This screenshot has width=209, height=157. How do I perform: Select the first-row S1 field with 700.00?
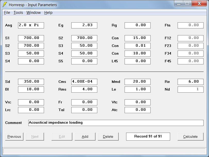(31, 38)
